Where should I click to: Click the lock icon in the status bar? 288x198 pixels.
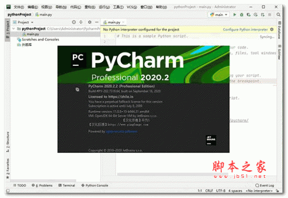[277, 191]
